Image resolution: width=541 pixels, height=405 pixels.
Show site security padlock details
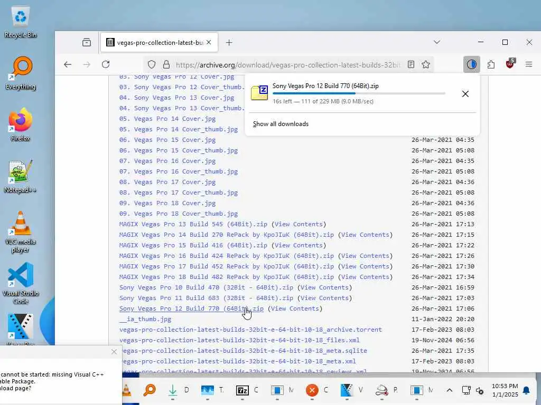[x=166, y=64]
